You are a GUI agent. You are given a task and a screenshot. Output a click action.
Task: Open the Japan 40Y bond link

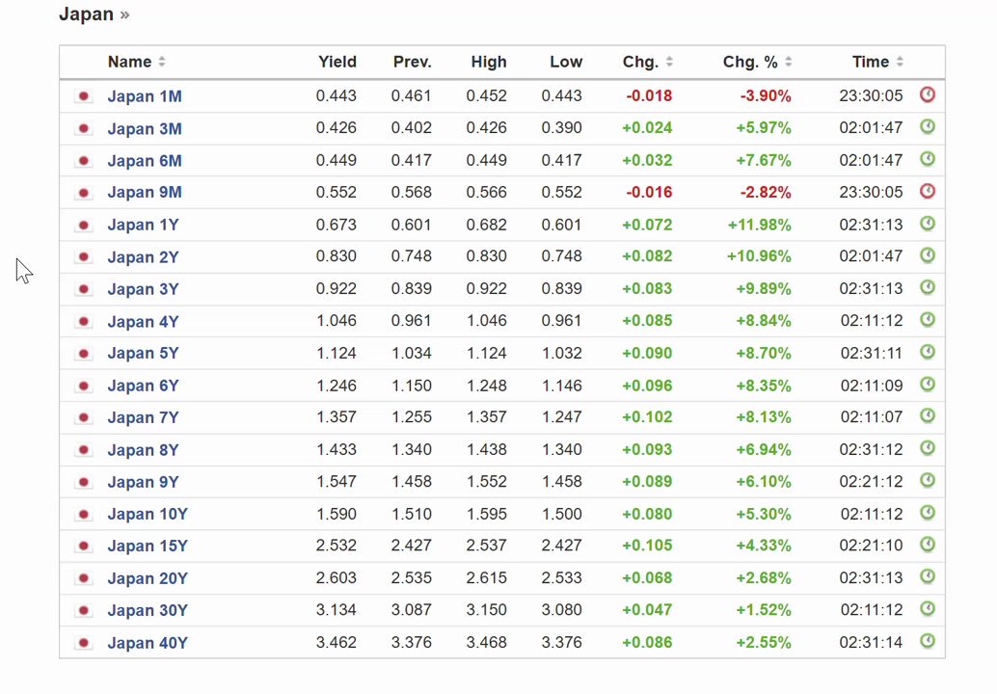[x=148, y=643]
